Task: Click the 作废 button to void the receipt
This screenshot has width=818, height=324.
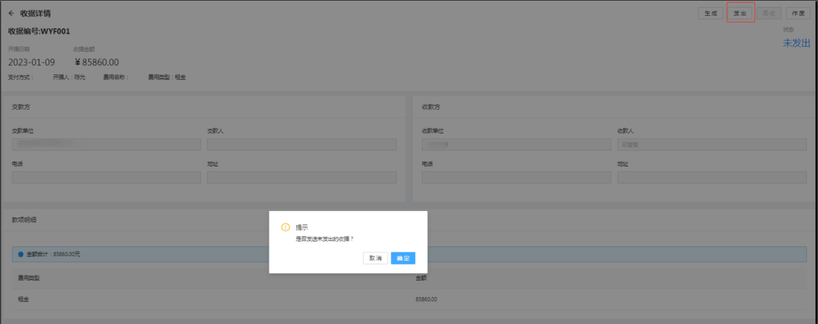Action: [x=798, y=14]
